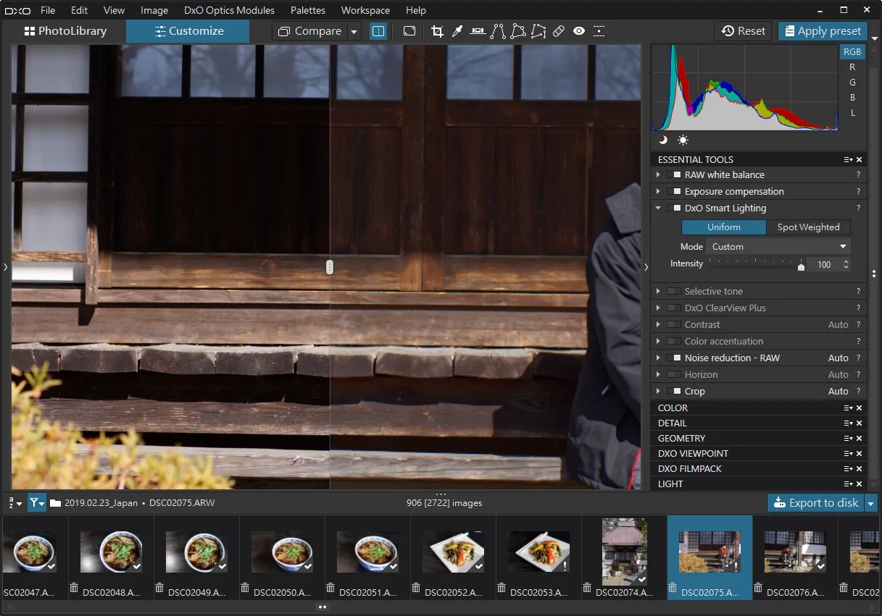
Task: Open Essential Tools palette options menu
Action: [848, 159]
